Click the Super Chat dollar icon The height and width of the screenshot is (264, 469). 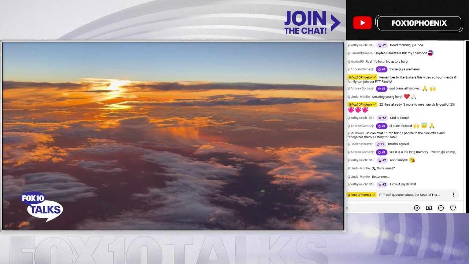click(429, 208)
